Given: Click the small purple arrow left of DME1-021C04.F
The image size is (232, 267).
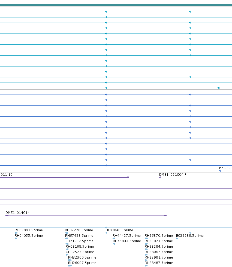Looking at the screenshot, I should pos(160,177).
